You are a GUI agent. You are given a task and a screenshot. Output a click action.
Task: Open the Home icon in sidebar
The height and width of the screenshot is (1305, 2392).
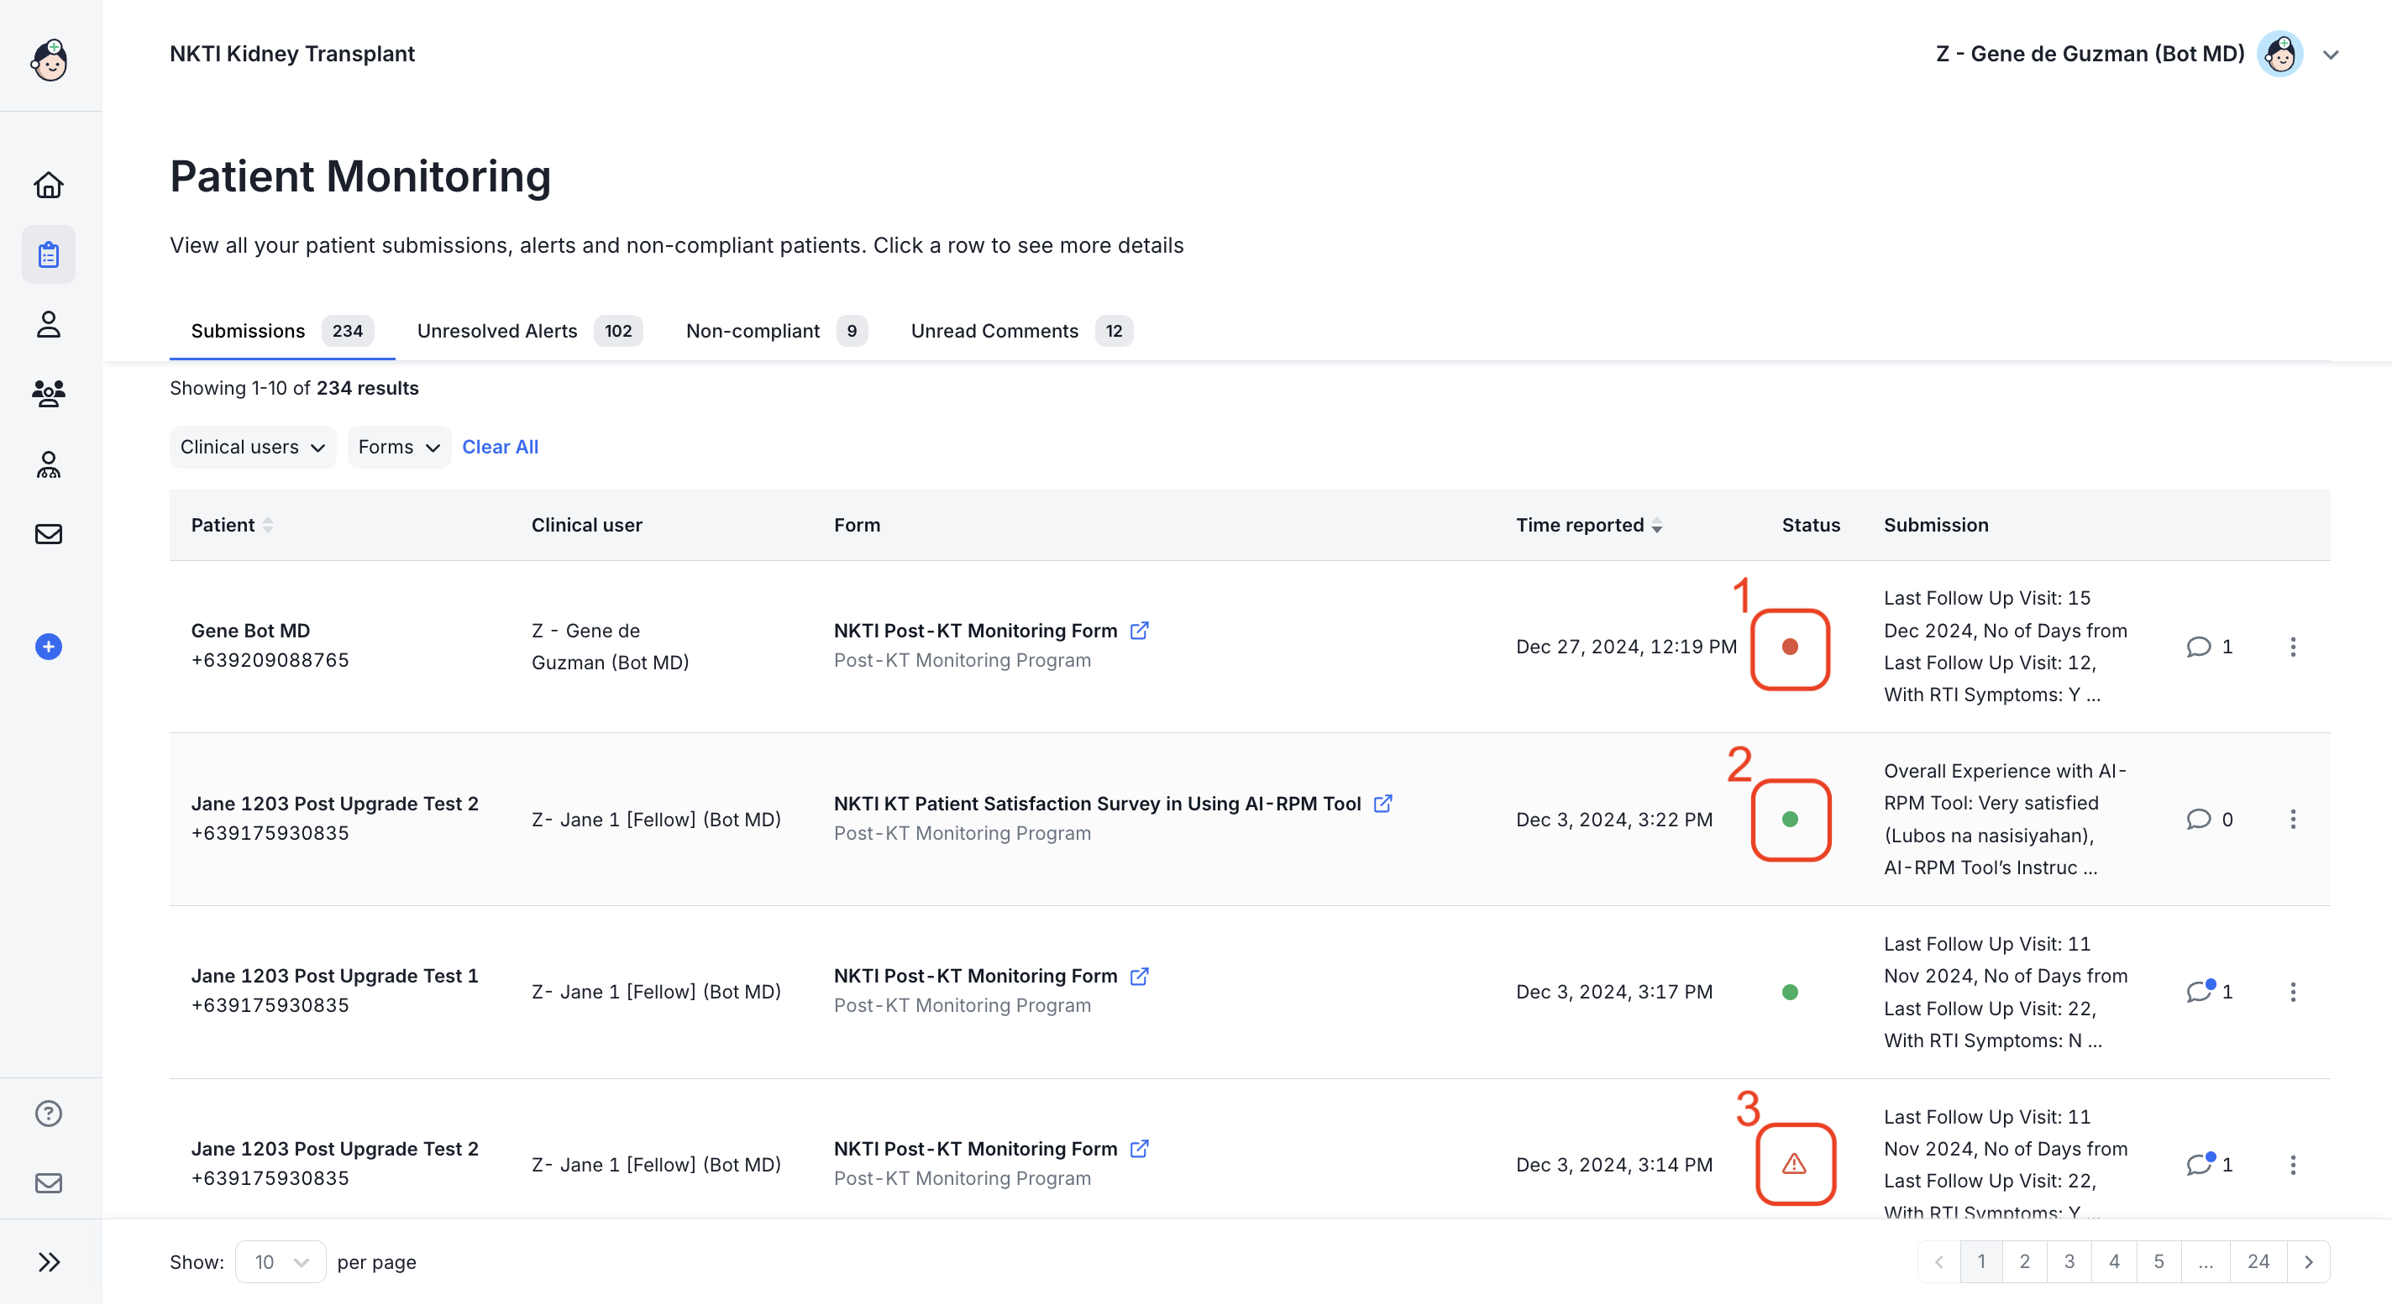(48, 186)
